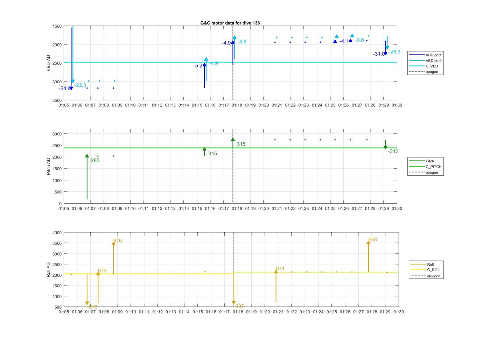Image resolution: width=490 pixels, height=345 pixels.
Task: Click the 'Pitch AD' axis label
Action: [49, 166]
